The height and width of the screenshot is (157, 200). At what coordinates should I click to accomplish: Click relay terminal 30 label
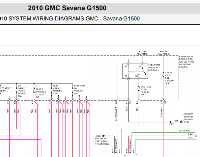pyautogui.click(x=136, y=76)
